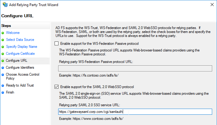Close the Add Relying Party Trust Wizard
Viewport: 217px width, 125px height.
point(212,5)
